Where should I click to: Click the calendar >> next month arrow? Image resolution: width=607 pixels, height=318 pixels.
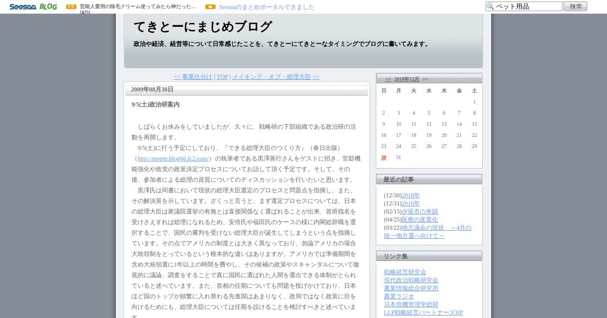pyautogui.click(x=425, y=79)
